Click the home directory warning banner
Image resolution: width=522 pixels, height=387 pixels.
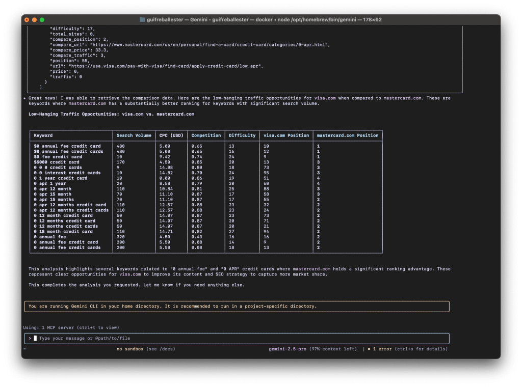(x=237, y=306)
